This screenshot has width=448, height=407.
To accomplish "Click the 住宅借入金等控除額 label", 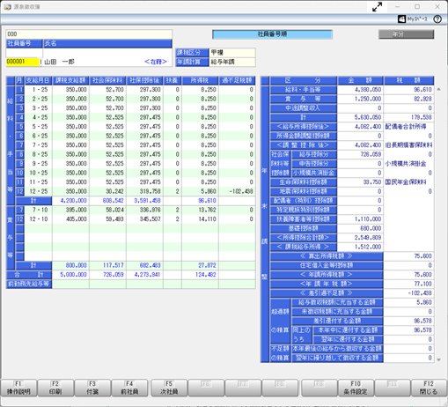I will (x=327, y=265).
